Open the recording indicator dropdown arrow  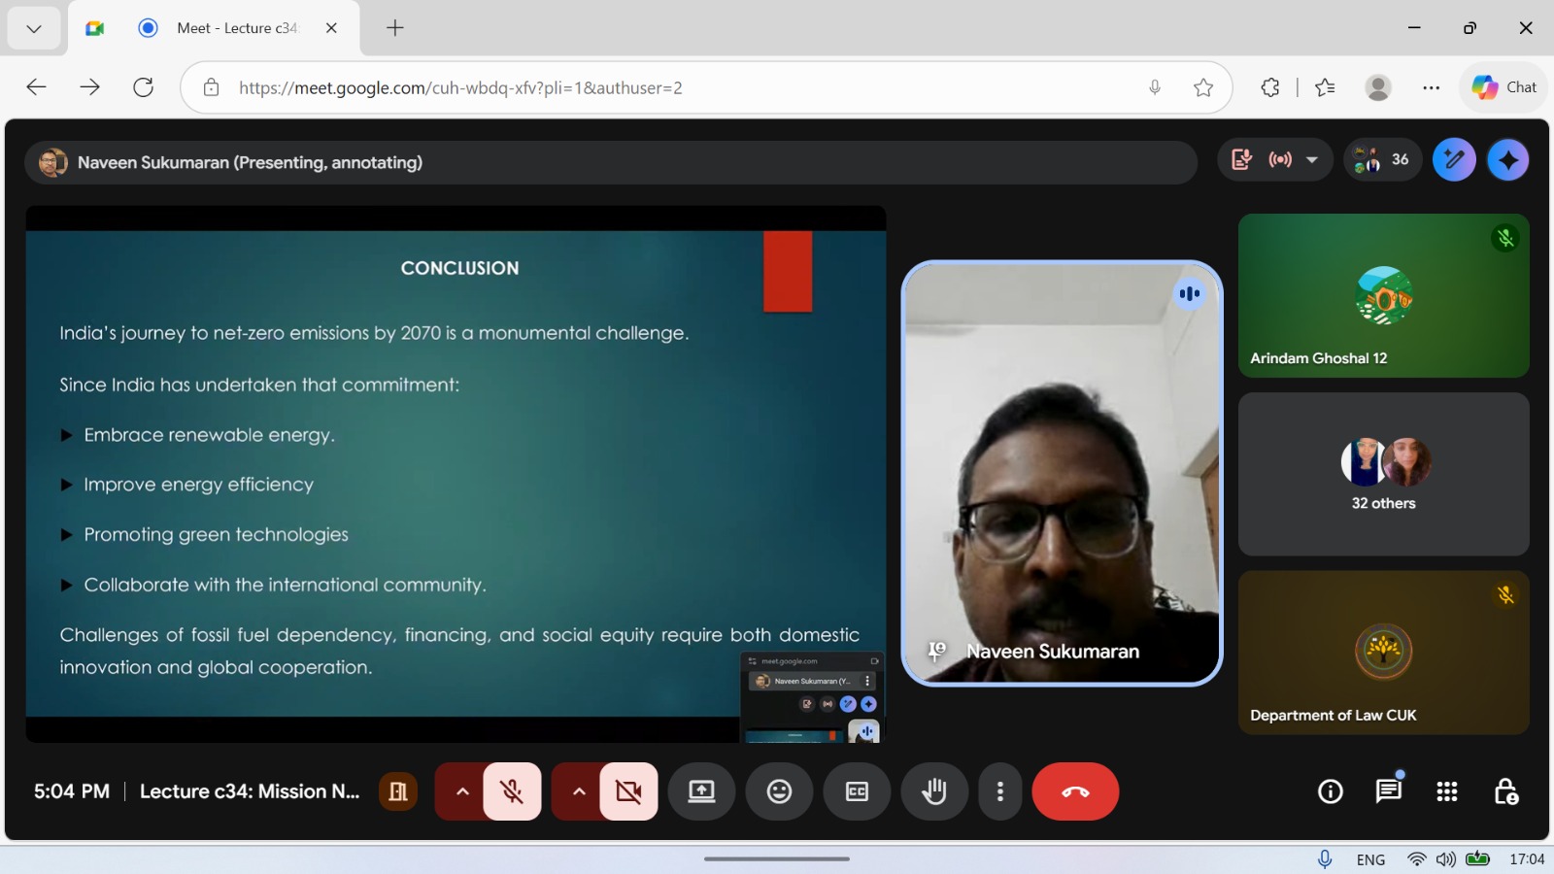(x=1312, y=160)
